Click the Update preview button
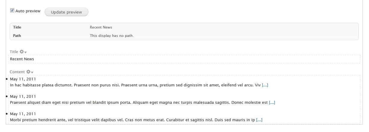Image resolution: width=369 pixels, height=132 pixels. coord(66,12)
